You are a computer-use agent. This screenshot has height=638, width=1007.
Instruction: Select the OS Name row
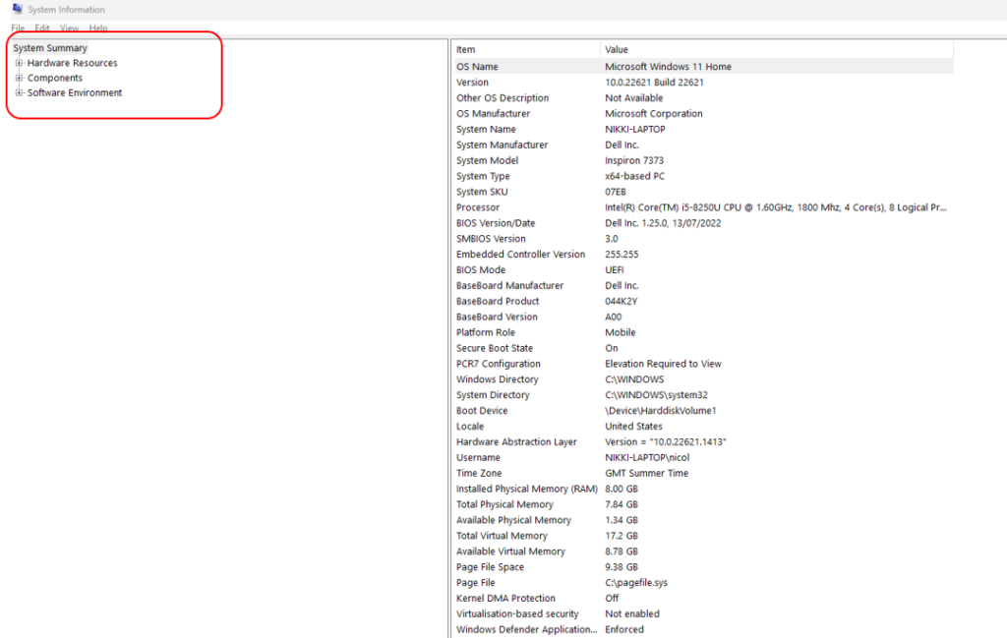tap(703, 66)
